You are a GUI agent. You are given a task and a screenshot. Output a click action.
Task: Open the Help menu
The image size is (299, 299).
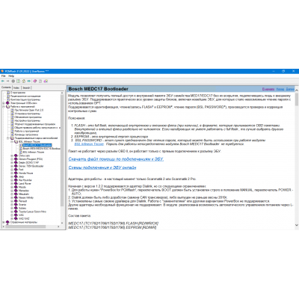(11, 75)
